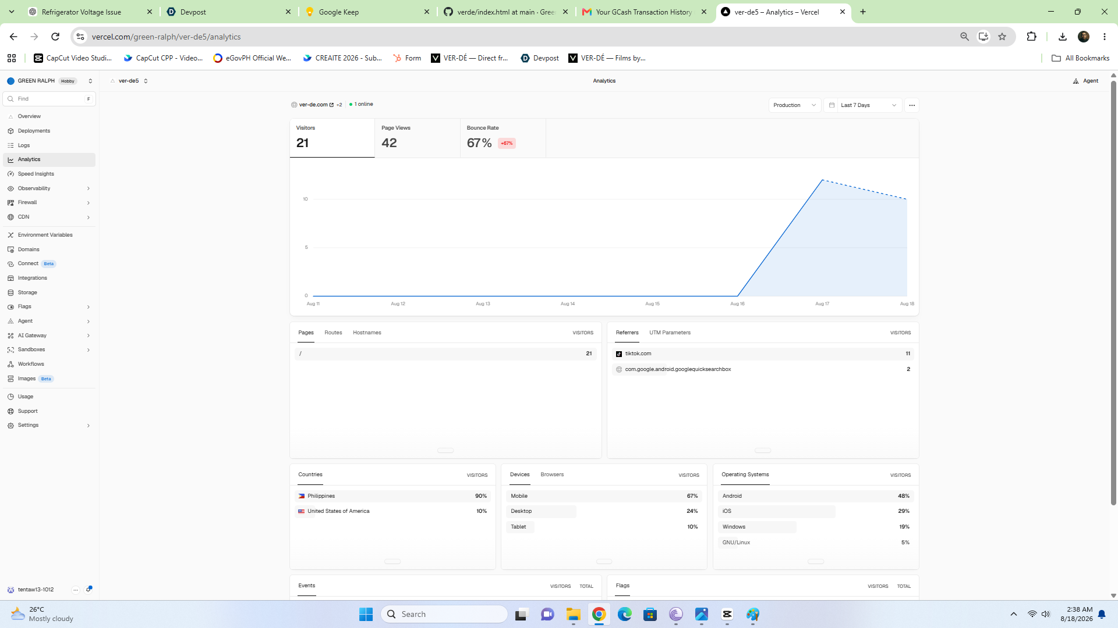Open the Images Beta sidebar link
Screen dimensions: 1118x628
tap(49, 379)
